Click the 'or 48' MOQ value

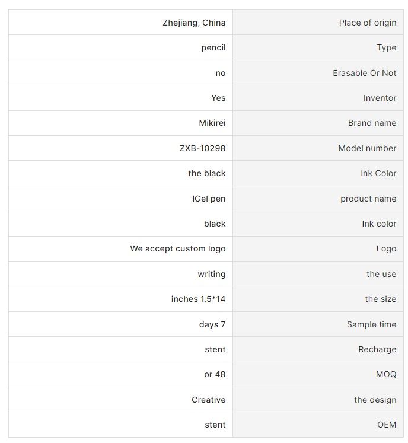point(215,374)
